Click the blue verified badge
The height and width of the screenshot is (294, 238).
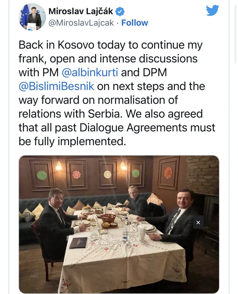click(x=120, y=12)
